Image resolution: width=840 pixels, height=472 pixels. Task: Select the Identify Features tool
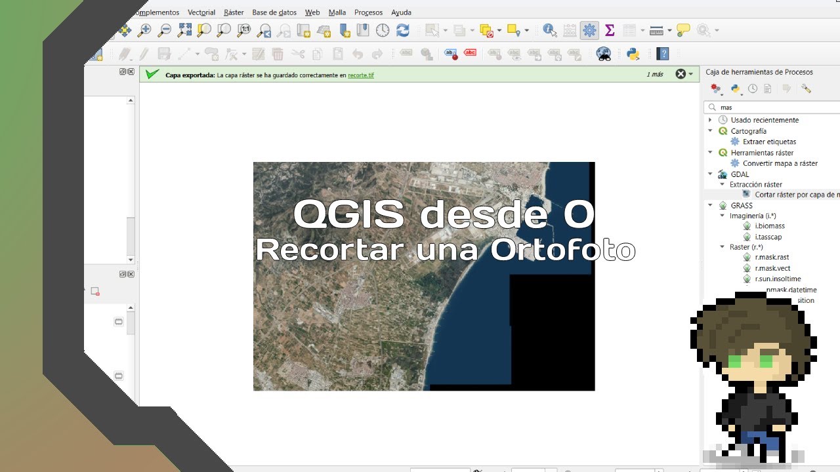[549, 30]
